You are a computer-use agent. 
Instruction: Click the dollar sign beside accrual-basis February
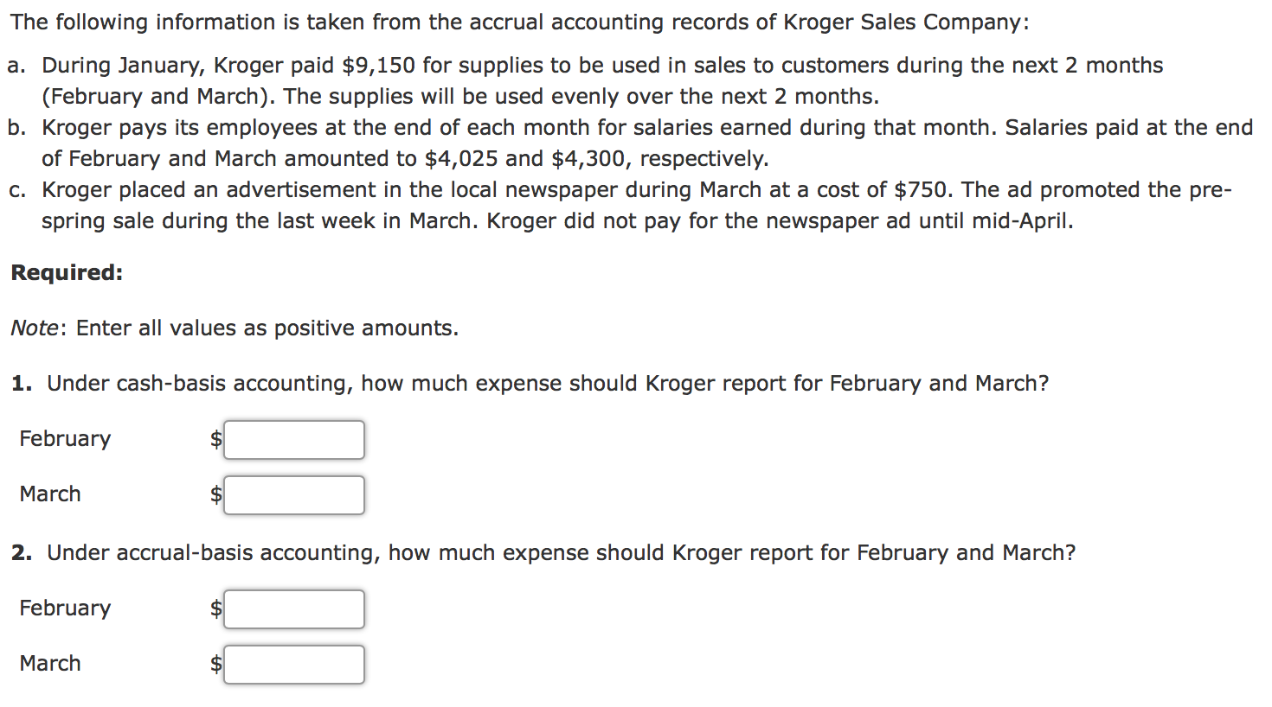pos(216,609)
